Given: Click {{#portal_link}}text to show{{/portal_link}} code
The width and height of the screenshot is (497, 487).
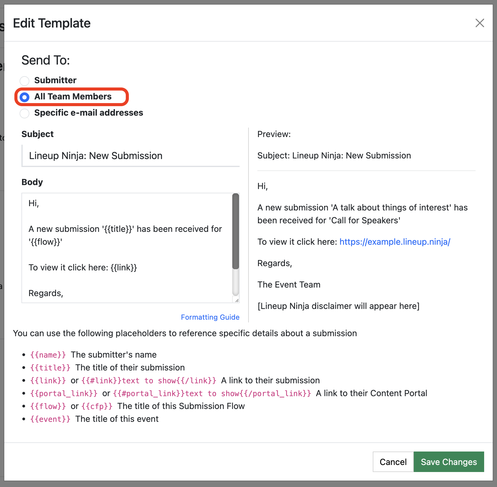Looking at the screenshot, I should tap(212, 393).
